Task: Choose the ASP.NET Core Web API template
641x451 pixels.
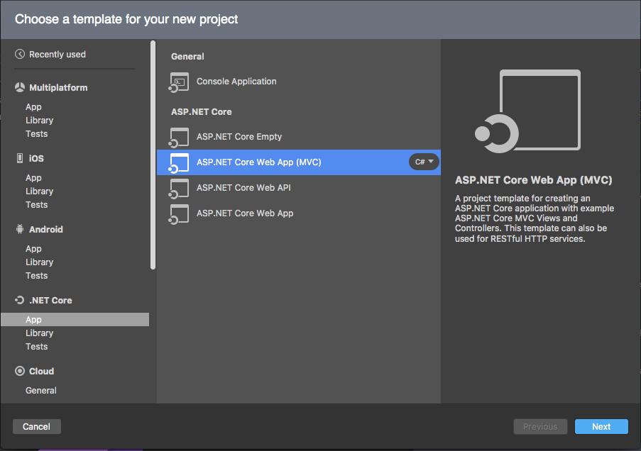Action: click(298, 188)
